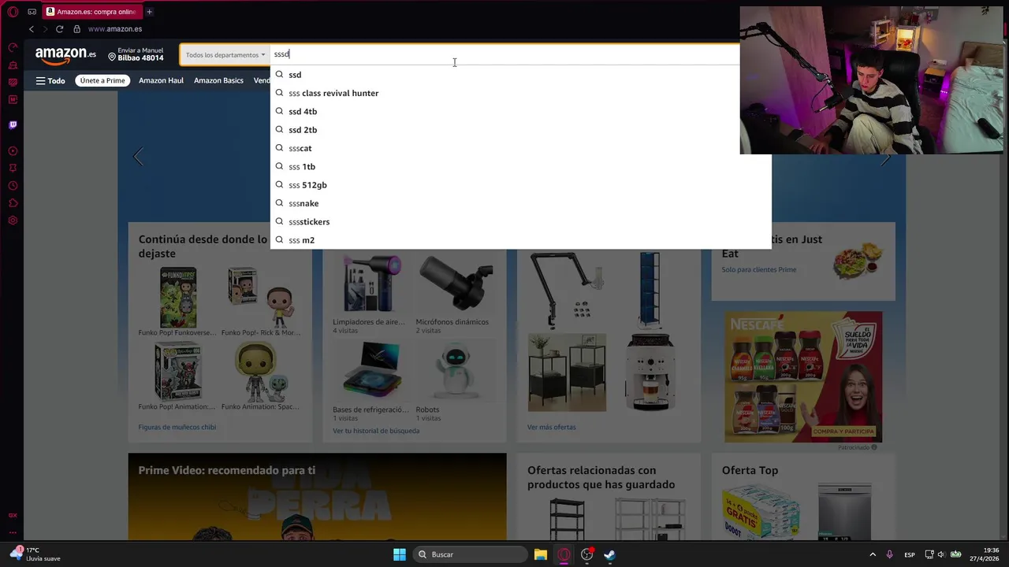The image size is (1009, 567).
Task: Open Windows Start menu
Action: click(400, 554)
